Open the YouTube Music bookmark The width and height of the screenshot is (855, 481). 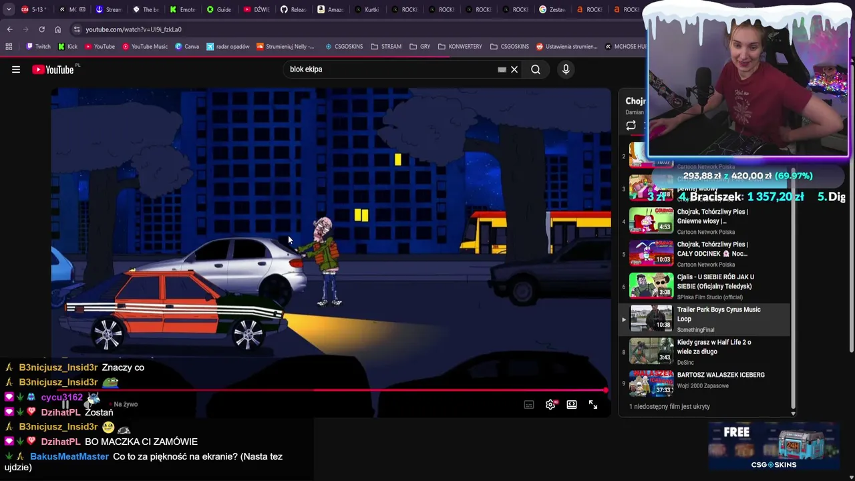(x=144, y=47)
